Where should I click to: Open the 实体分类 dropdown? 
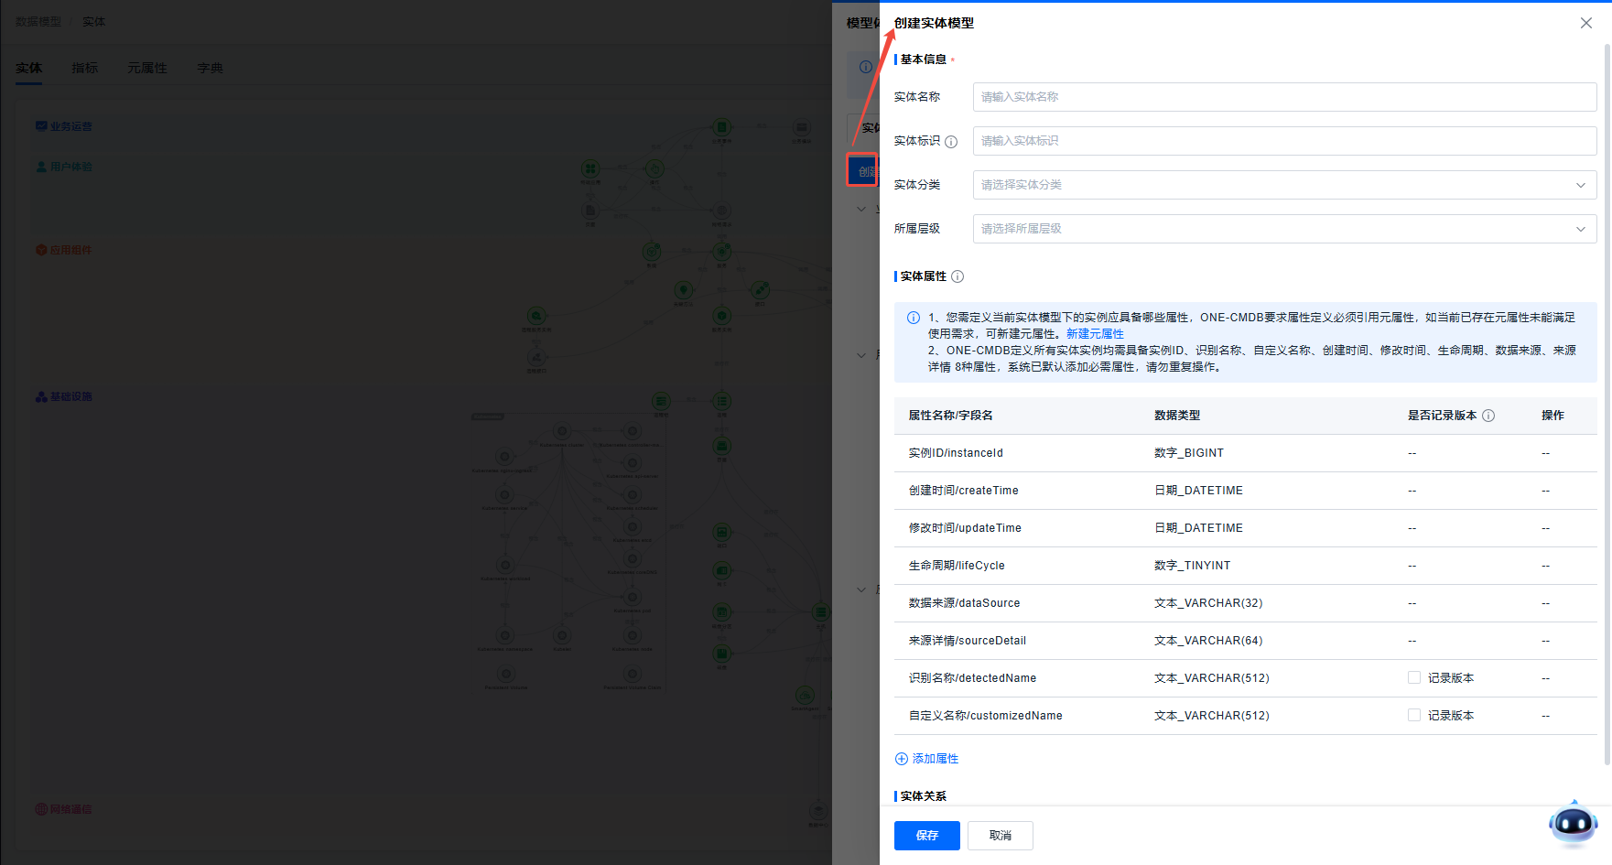point(1284,185)
